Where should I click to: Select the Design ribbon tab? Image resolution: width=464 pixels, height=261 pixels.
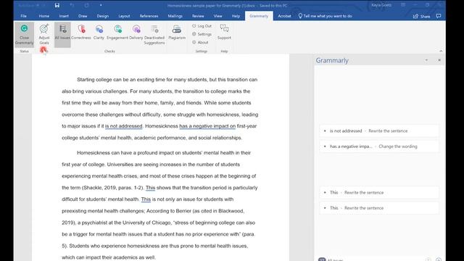point(103,16)
